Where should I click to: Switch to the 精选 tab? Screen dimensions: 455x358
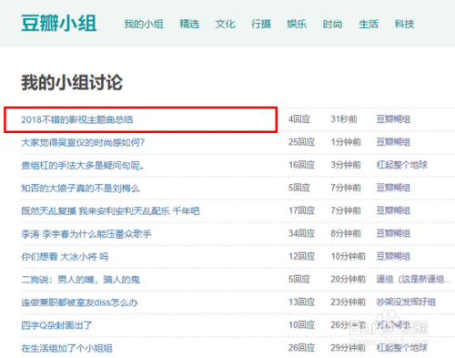click(x=189, y=24)
